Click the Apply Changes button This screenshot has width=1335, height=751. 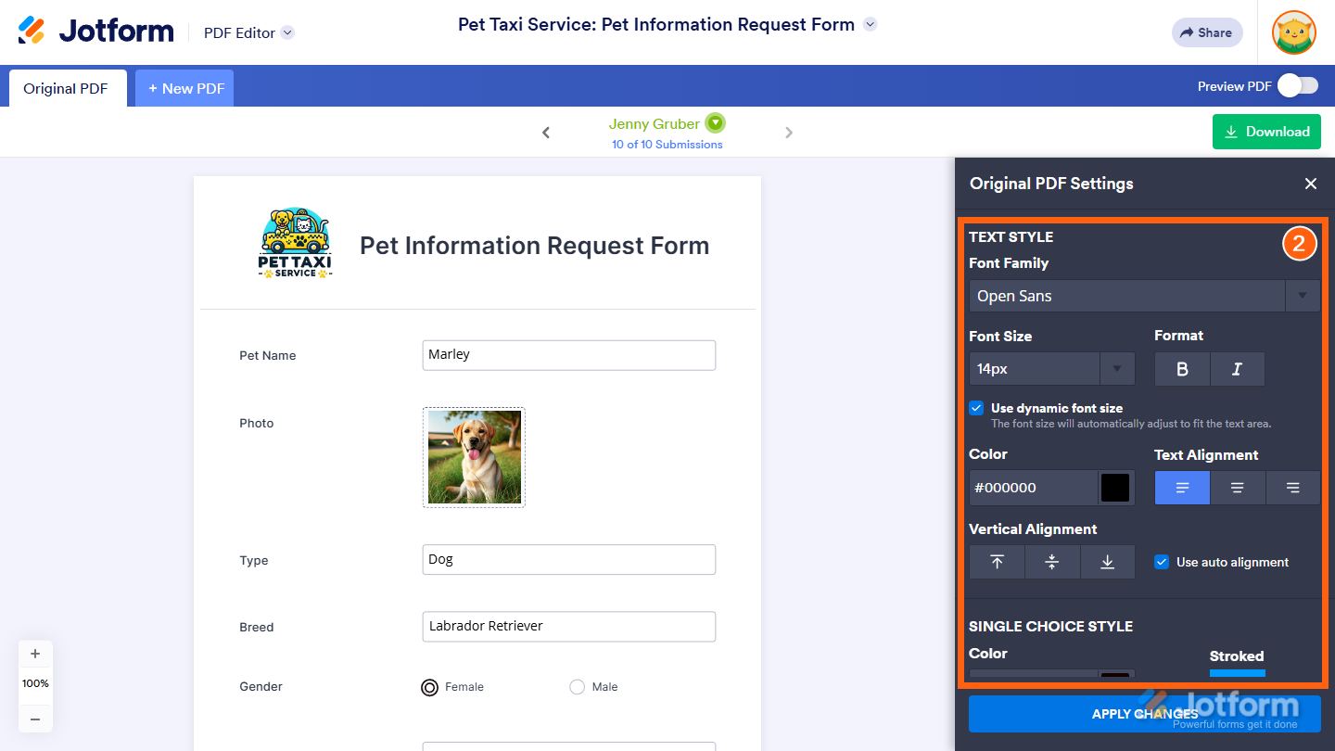(1146, 714)
